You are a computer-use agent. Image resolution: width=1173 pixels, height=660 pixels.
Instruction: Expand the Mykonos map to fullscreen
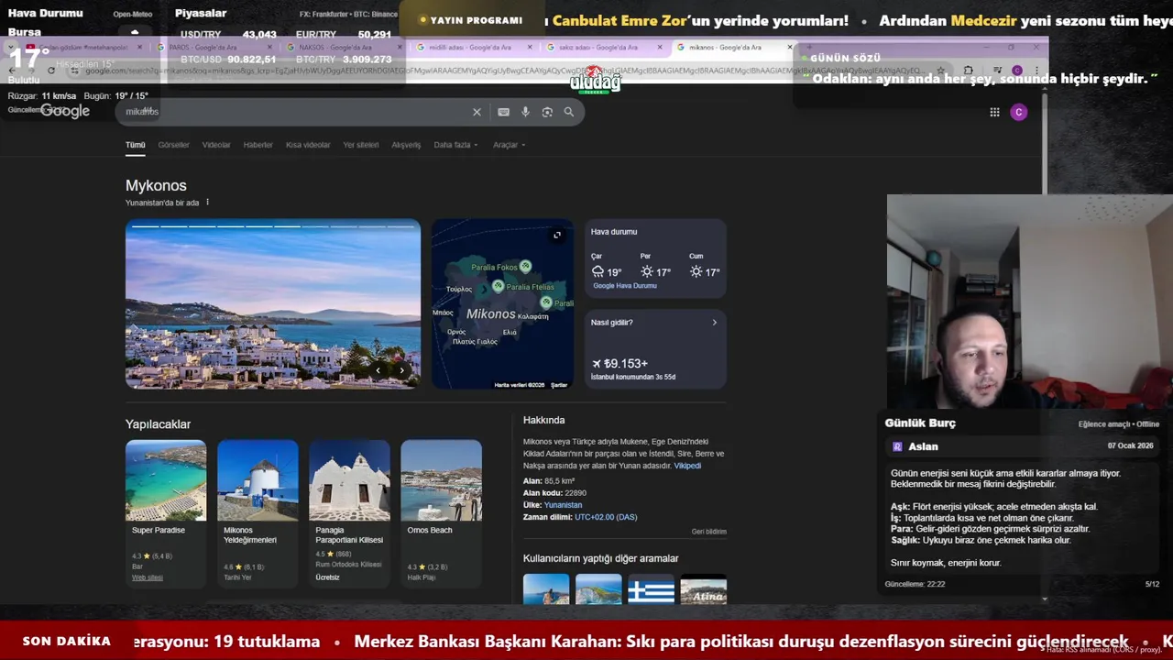(x=556, y=236)
